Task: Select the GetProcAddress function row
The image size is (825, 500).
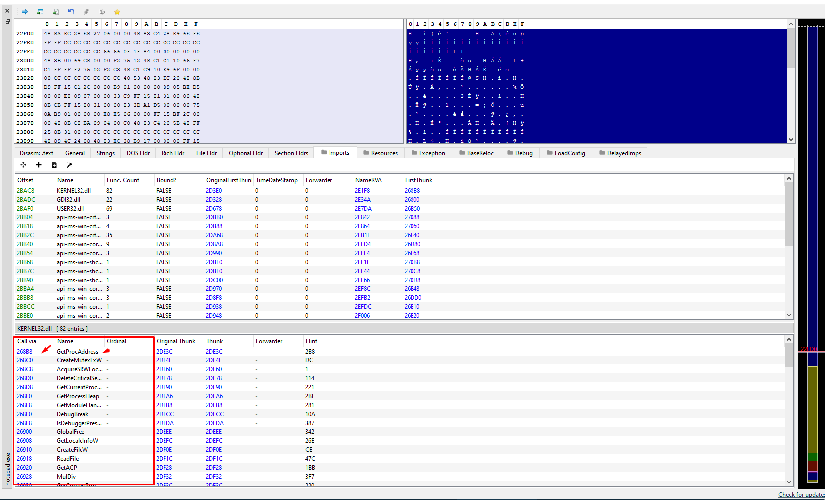Action: (x=400, y=352)
